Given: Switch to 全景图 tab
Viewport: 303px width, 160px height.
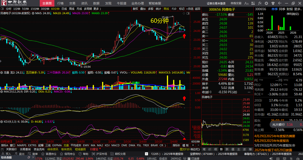Looking at the screenshot, I should [x=47, y=3].
